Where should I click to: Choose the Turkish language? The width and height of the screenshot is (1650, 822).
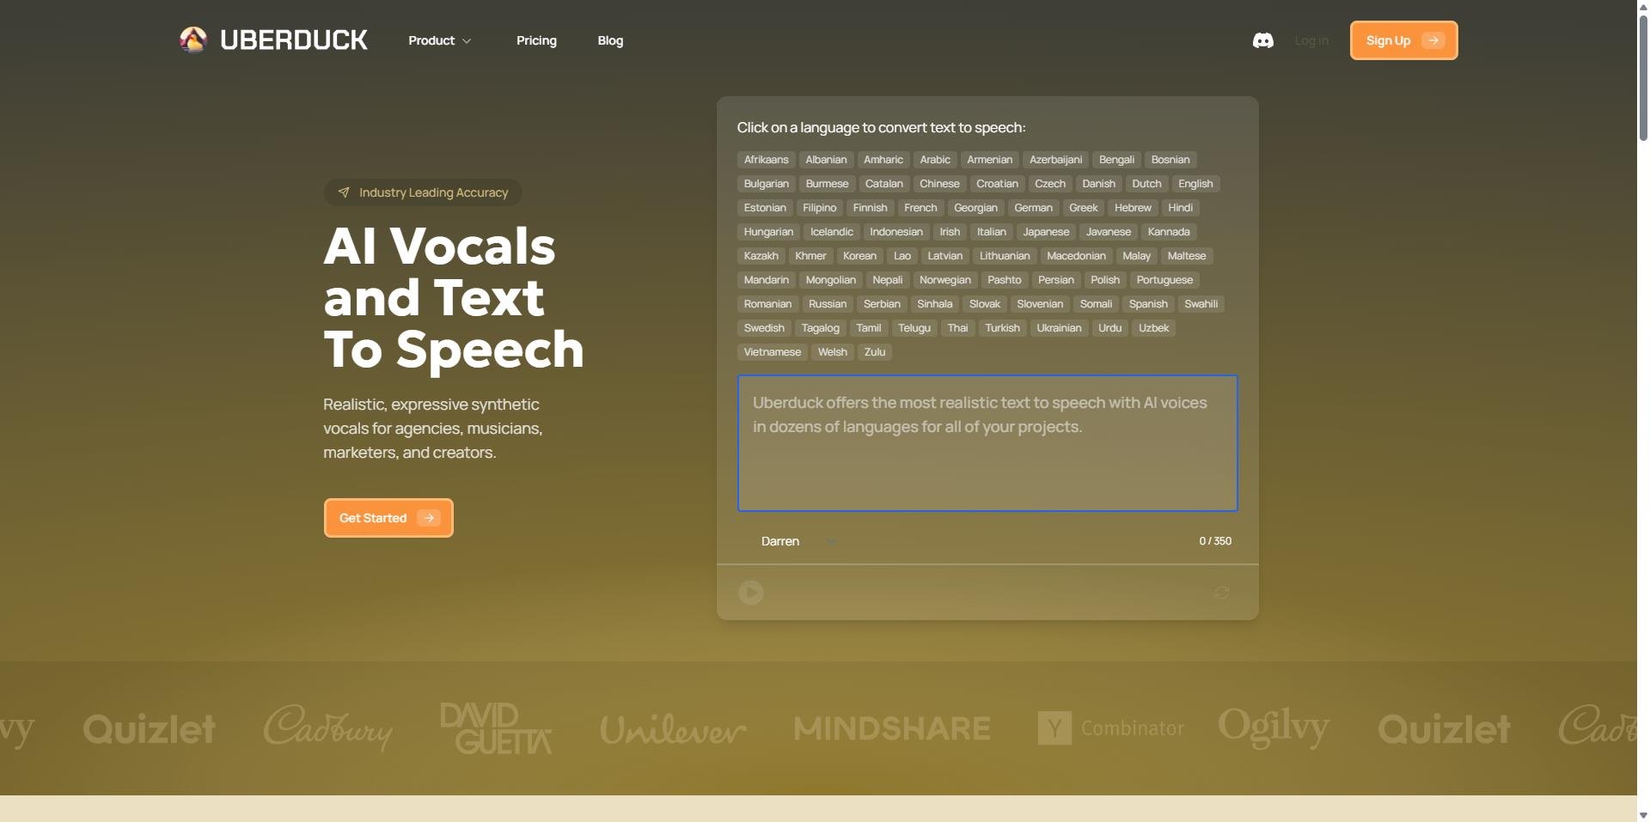click(1002, 328)
